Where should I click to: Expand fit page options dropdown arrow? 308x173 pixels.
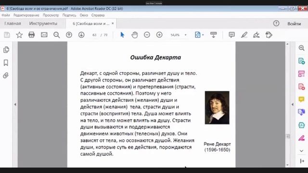(203, 35)
